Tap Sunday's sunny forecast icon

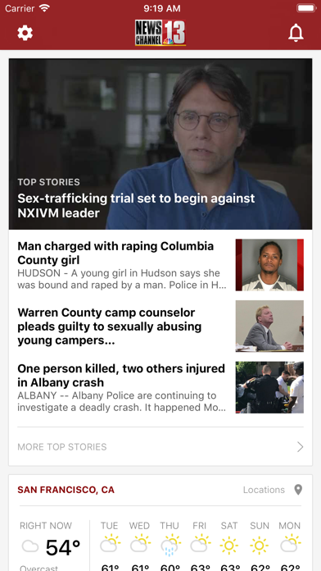(260, 545)
